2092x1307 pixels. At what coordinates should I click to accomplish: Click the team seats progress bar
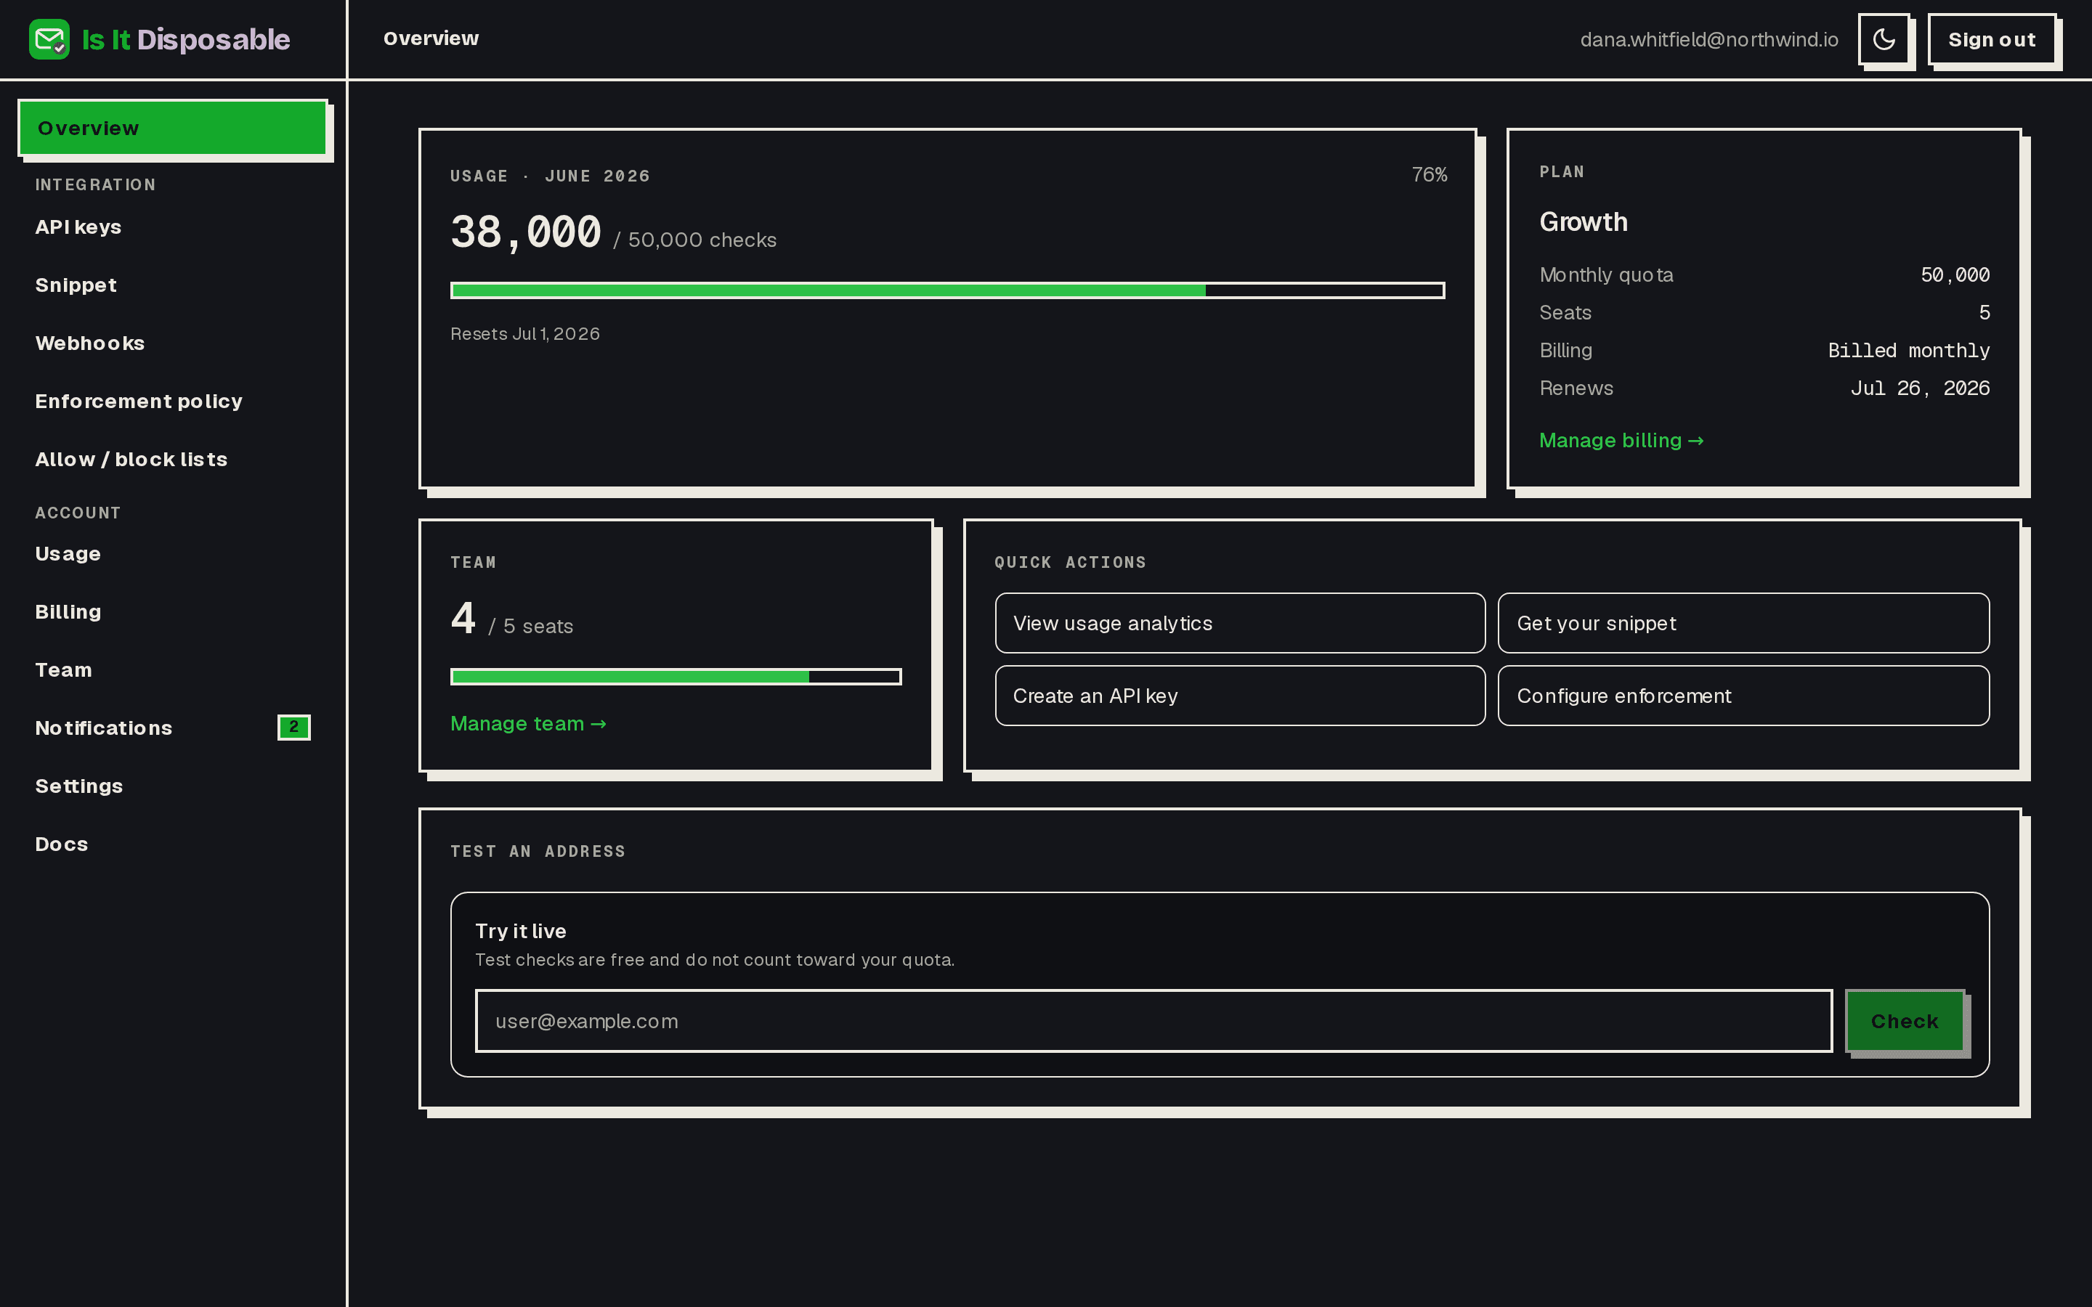(x=676, y=677)
